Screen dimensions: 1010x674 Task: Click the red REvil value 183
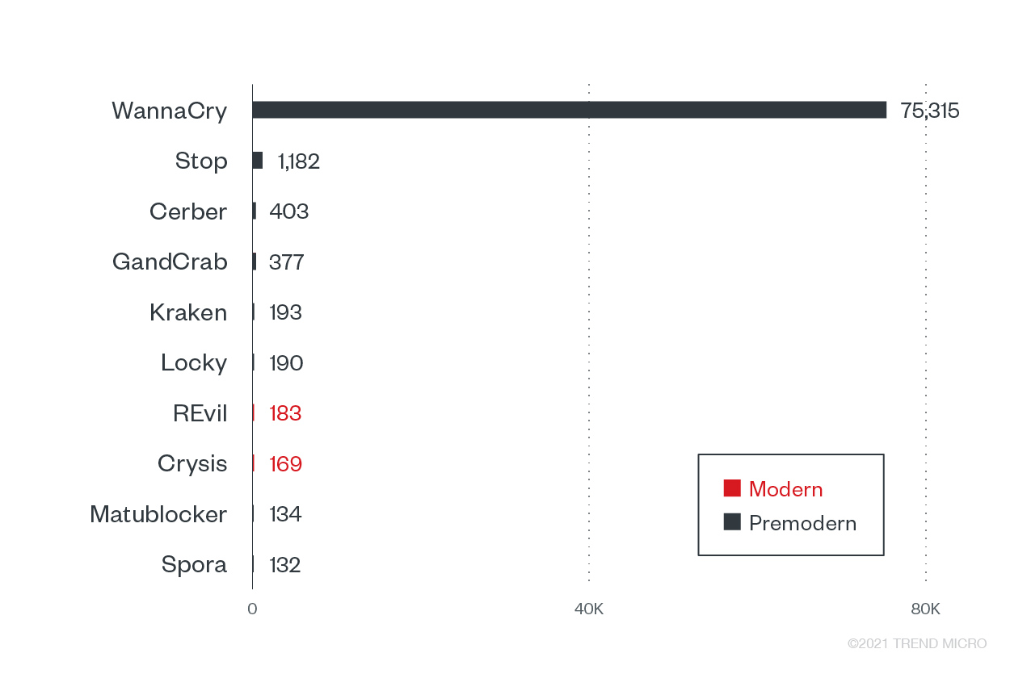285,413
